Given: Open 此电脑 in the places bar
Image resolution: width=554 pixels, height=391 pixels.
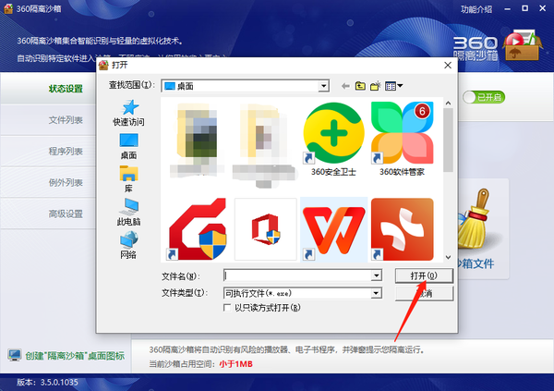Looking at the screenshot, I should 128,212.
